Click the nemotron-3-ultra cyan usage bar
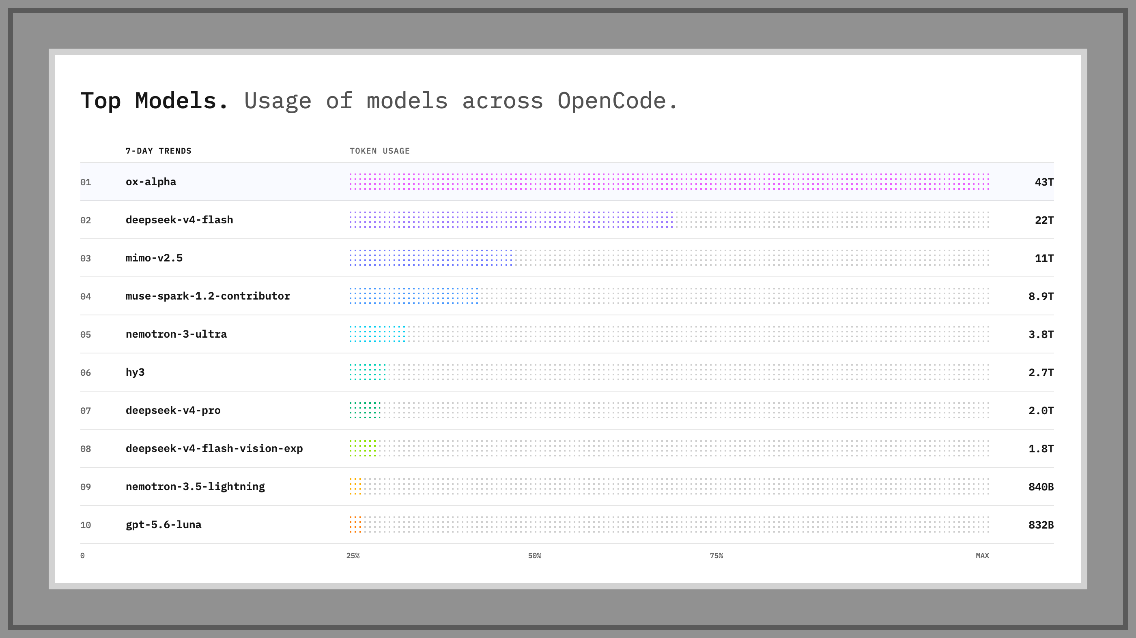This screenshot has height=638, width=1136. coord(377,334)
